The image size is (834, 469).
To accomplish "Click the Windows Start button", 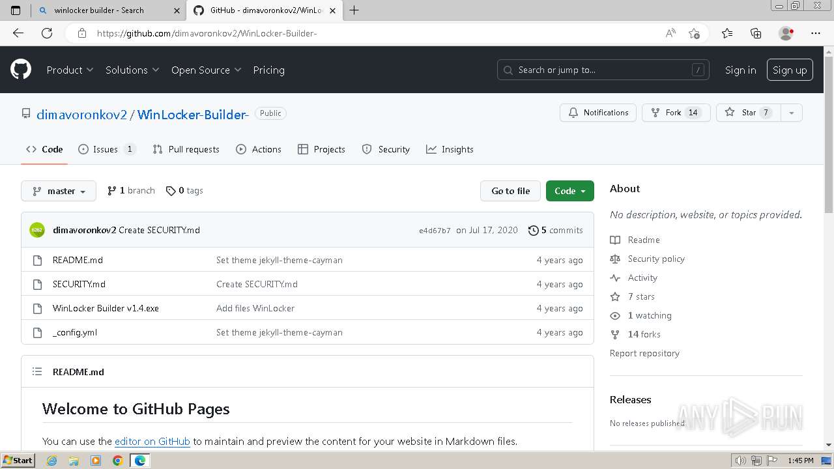I will point(18,461).
